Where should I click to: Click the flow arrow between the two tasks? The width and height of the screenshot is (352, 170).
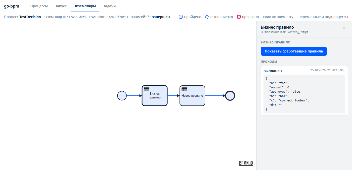(173, 96)
